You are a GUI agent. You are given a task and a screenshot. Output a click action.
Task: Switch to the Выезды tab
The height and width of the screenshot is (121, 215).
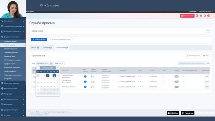47,47
